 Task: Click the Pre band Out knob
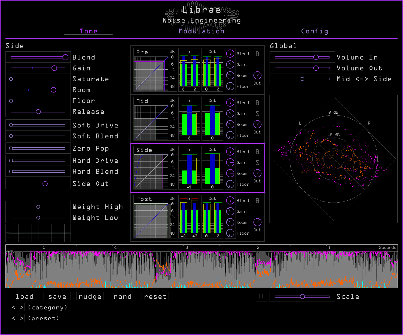point(257,75)
